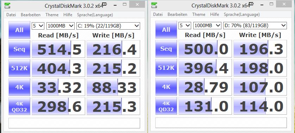The width and height of the screenshot is (295, 133).
Task: Click Seq write value 216.4
Action: (113, 49)
